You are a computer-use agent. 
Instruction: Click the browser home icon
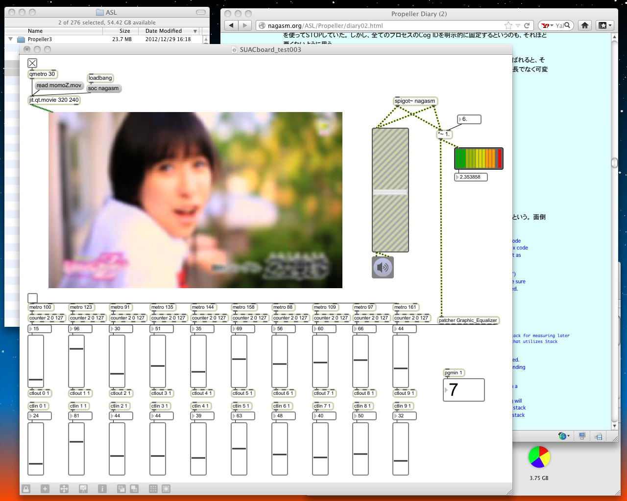pos(584,25)
